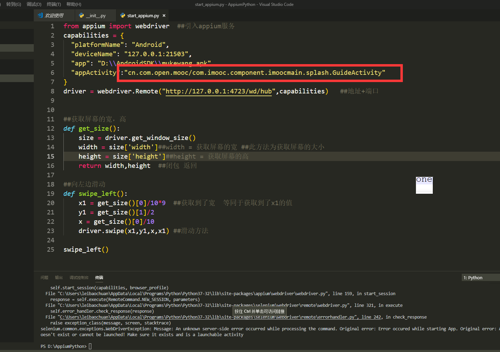This screenshot has height=352, width=500.
Task: Click 'x1 = get_size()[0]/10*9' line
Action: (x=122, y=203)
